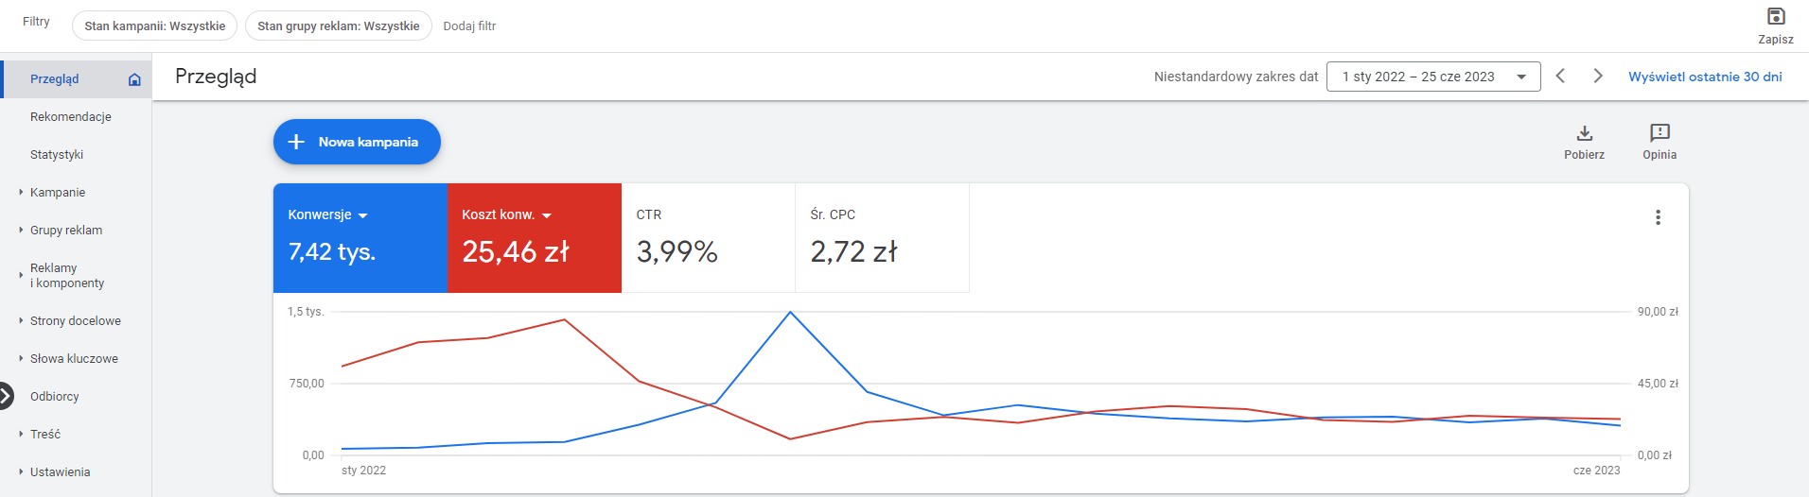Expand the collapsed side panel arrow
Image resolution: width=1809 pixels, height=497 pixels.
(x=6, y=396)
